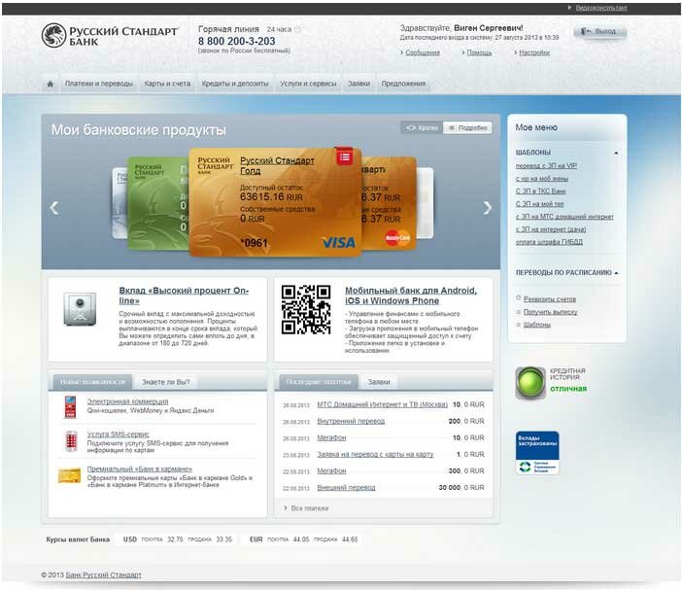Viewport: 682px width, 590px height.
Task: Open Мобильный банк для Android link
Action: (411, 295)
